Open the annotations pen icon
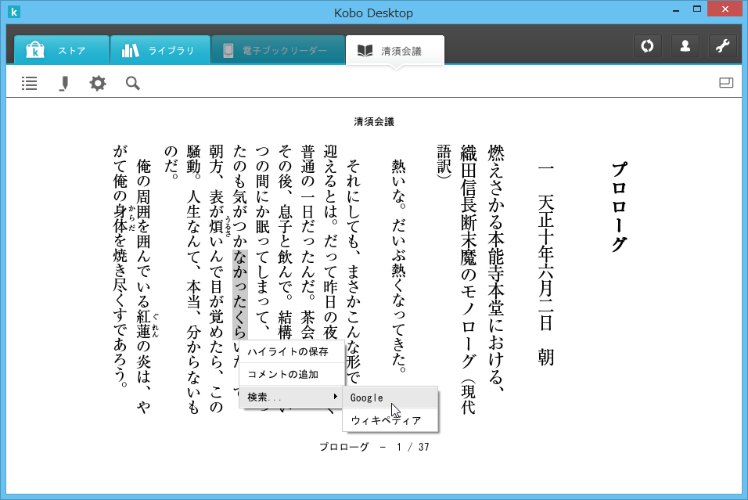 click(64, 82)
